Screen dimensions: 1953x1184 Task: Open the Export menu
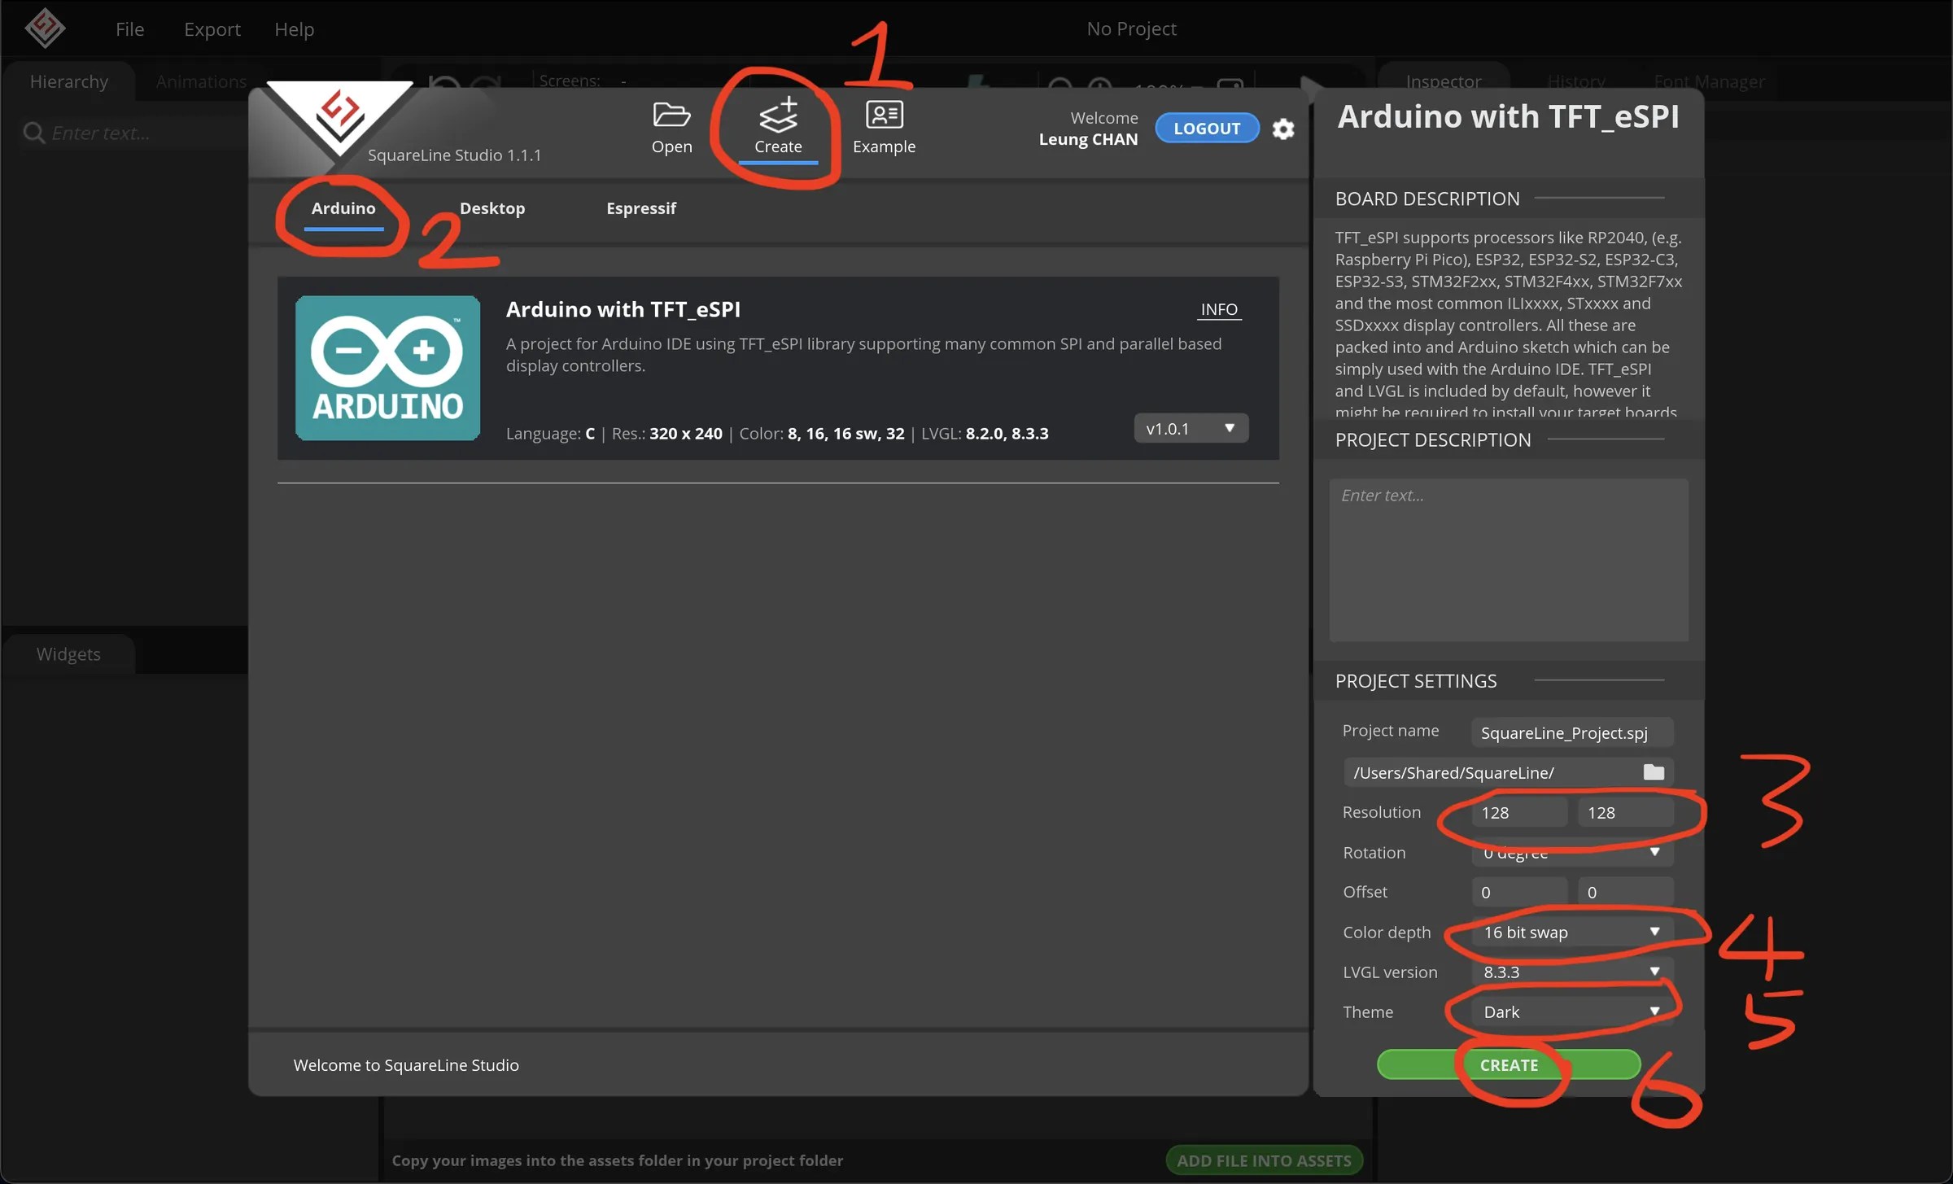click(x=212, y=29)
